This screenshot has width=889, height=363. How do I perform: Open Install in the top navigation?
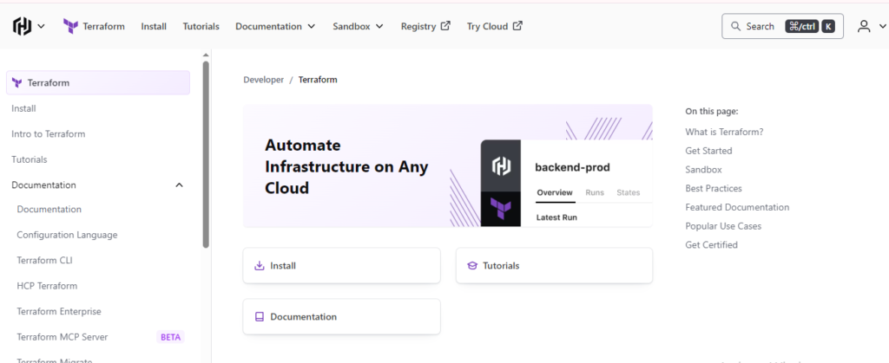point(154,26)
